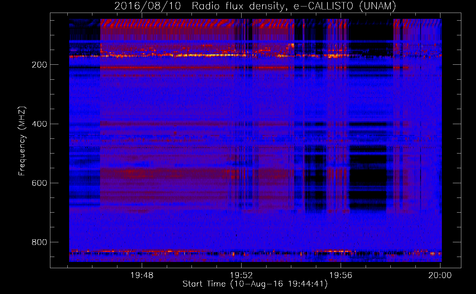
Task: Click the 800 frequency tick label
Action: [39, 242]
